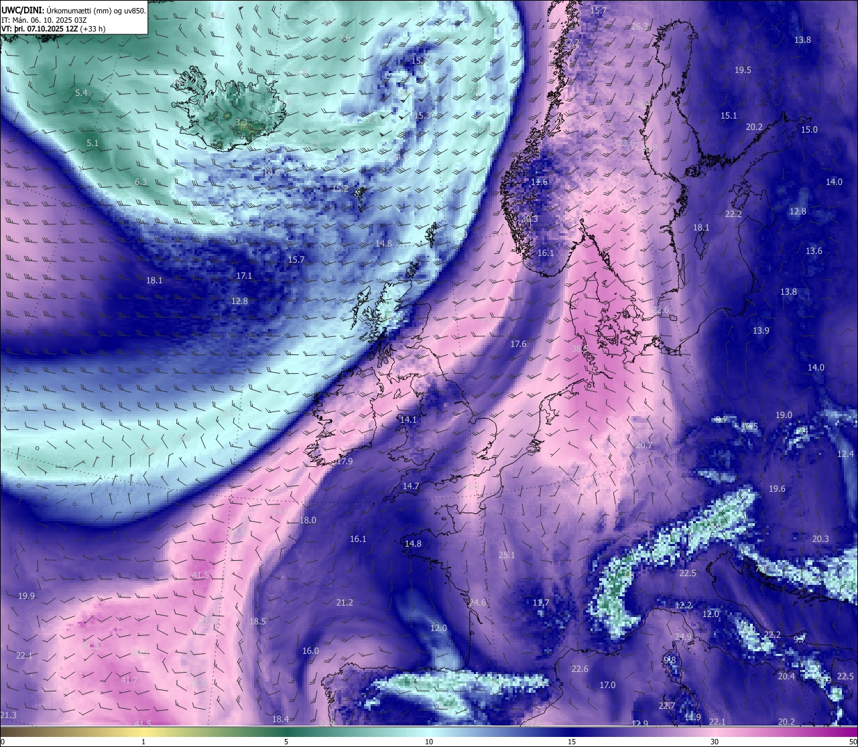Click the colorbar tick label 10
858x747 pixels.
point(429,742)
